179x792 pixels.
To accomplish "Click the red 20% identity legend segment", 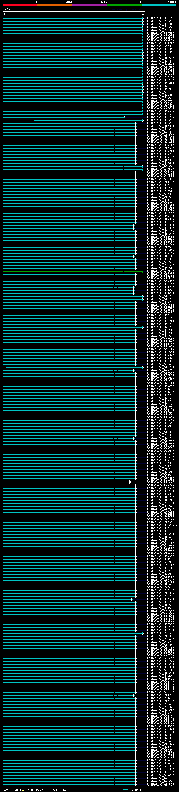I will point(20,5).
